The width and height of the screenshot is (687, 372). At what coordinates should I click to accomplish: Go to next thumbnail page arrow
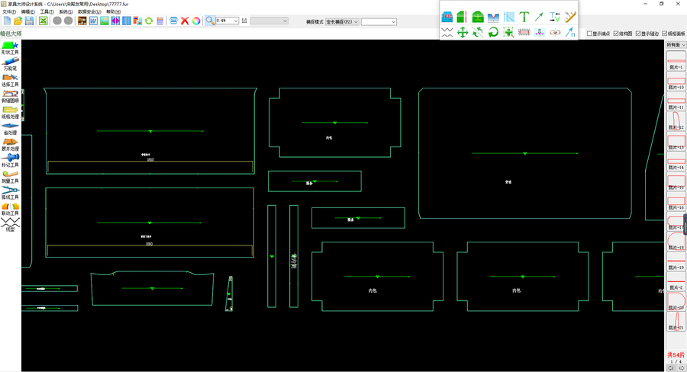click(682, 368)
